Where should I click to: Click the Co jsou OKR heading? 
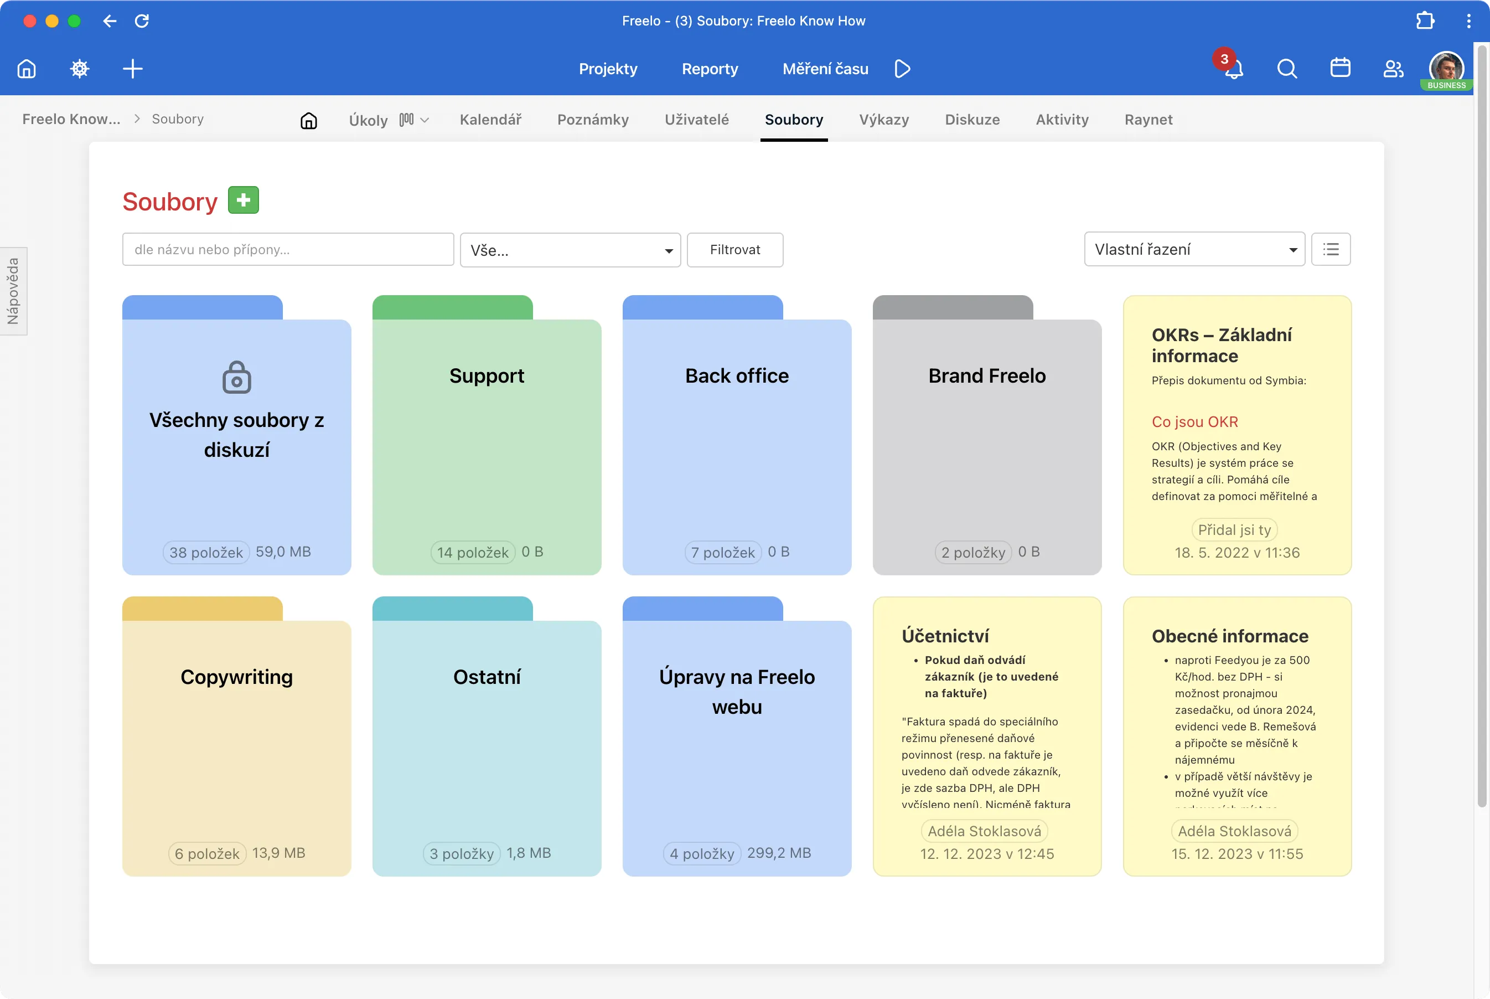[1195, 422]
